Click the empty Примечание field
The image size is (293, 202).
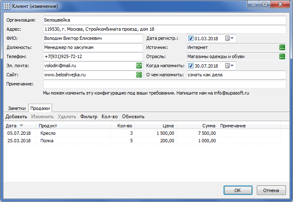(x=165, y=84)
